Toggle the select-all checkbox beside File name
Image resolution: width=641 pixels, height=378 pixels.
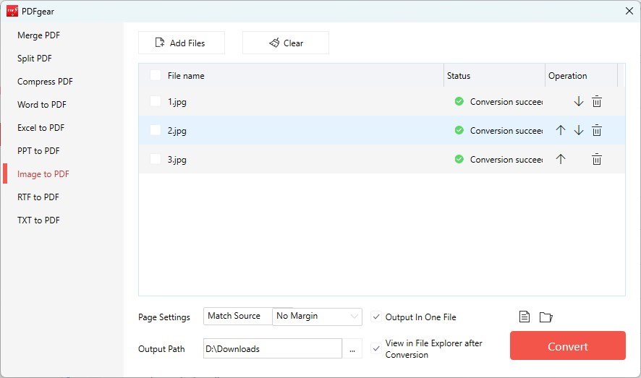click(156, 75)
